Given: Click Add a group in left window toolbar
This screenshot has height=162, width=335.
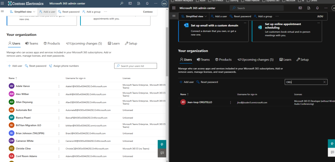Looking at the screenshot, I should [91, 12].
